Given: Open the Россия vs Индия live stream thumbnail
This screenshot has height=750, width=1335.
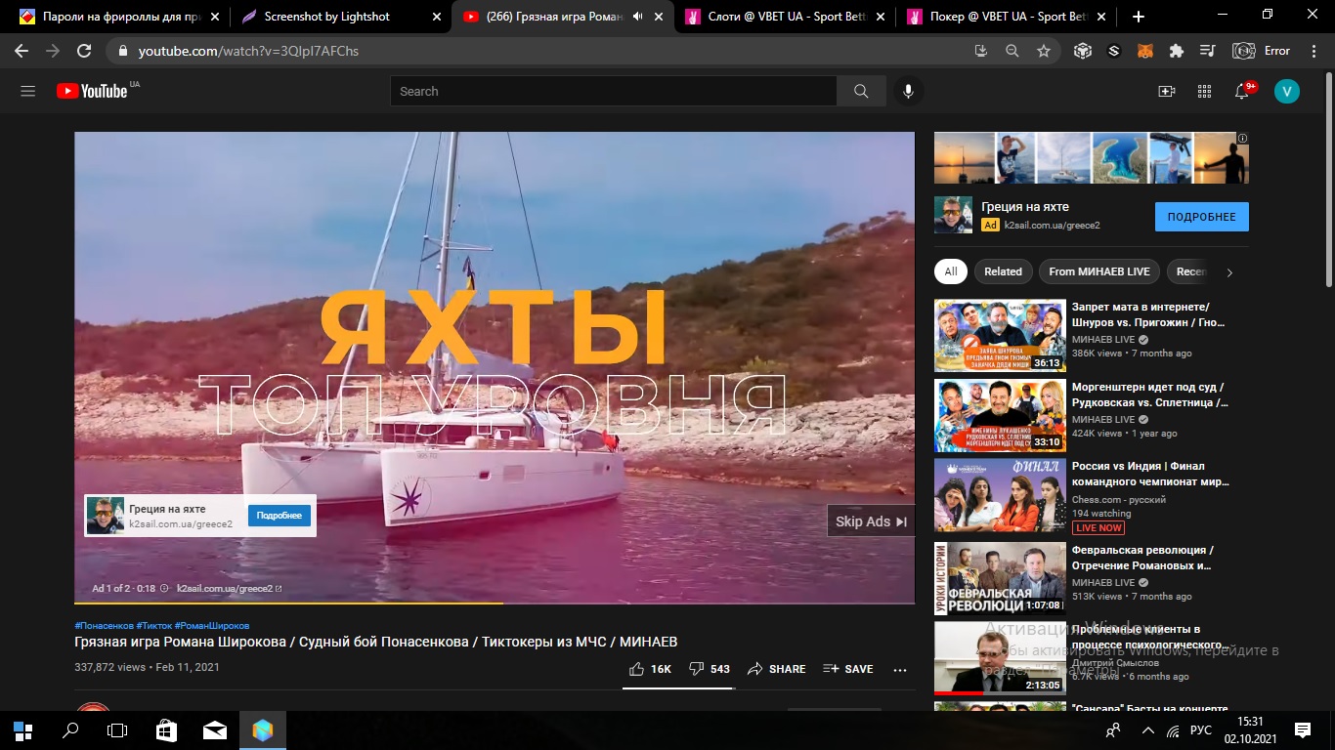Looking at the screenshot, I should coord(1000,496).
